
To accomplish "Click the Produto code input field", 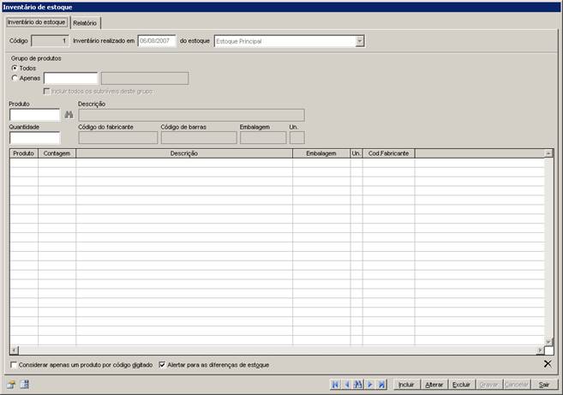I will pos(35,115).
